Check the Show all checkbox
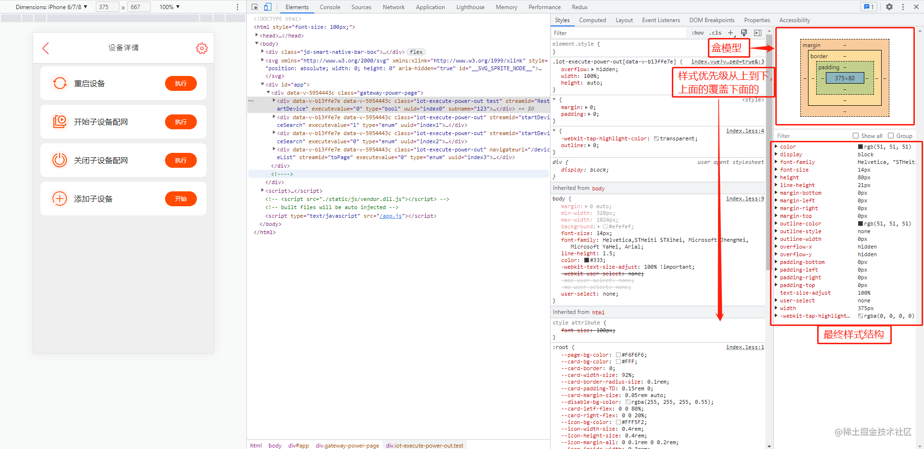Image resolution: width=924 pixels, height=449 pixels. pos(856,136)
